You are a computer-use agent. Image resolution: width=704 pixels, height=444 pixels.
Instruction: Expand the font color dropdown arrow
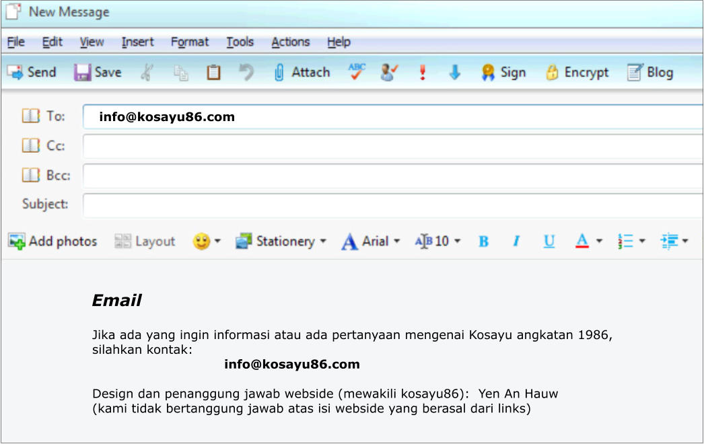pyautogui.click(x=599, y=241)
